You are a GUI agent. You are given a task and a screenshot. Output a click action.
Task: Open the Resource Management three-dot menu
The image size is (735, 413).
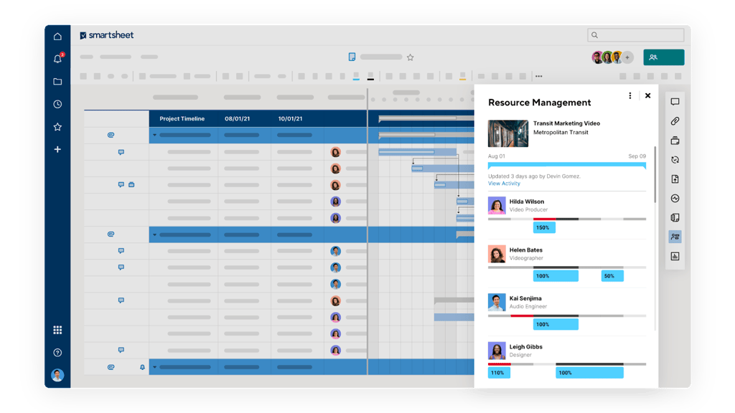629,95
